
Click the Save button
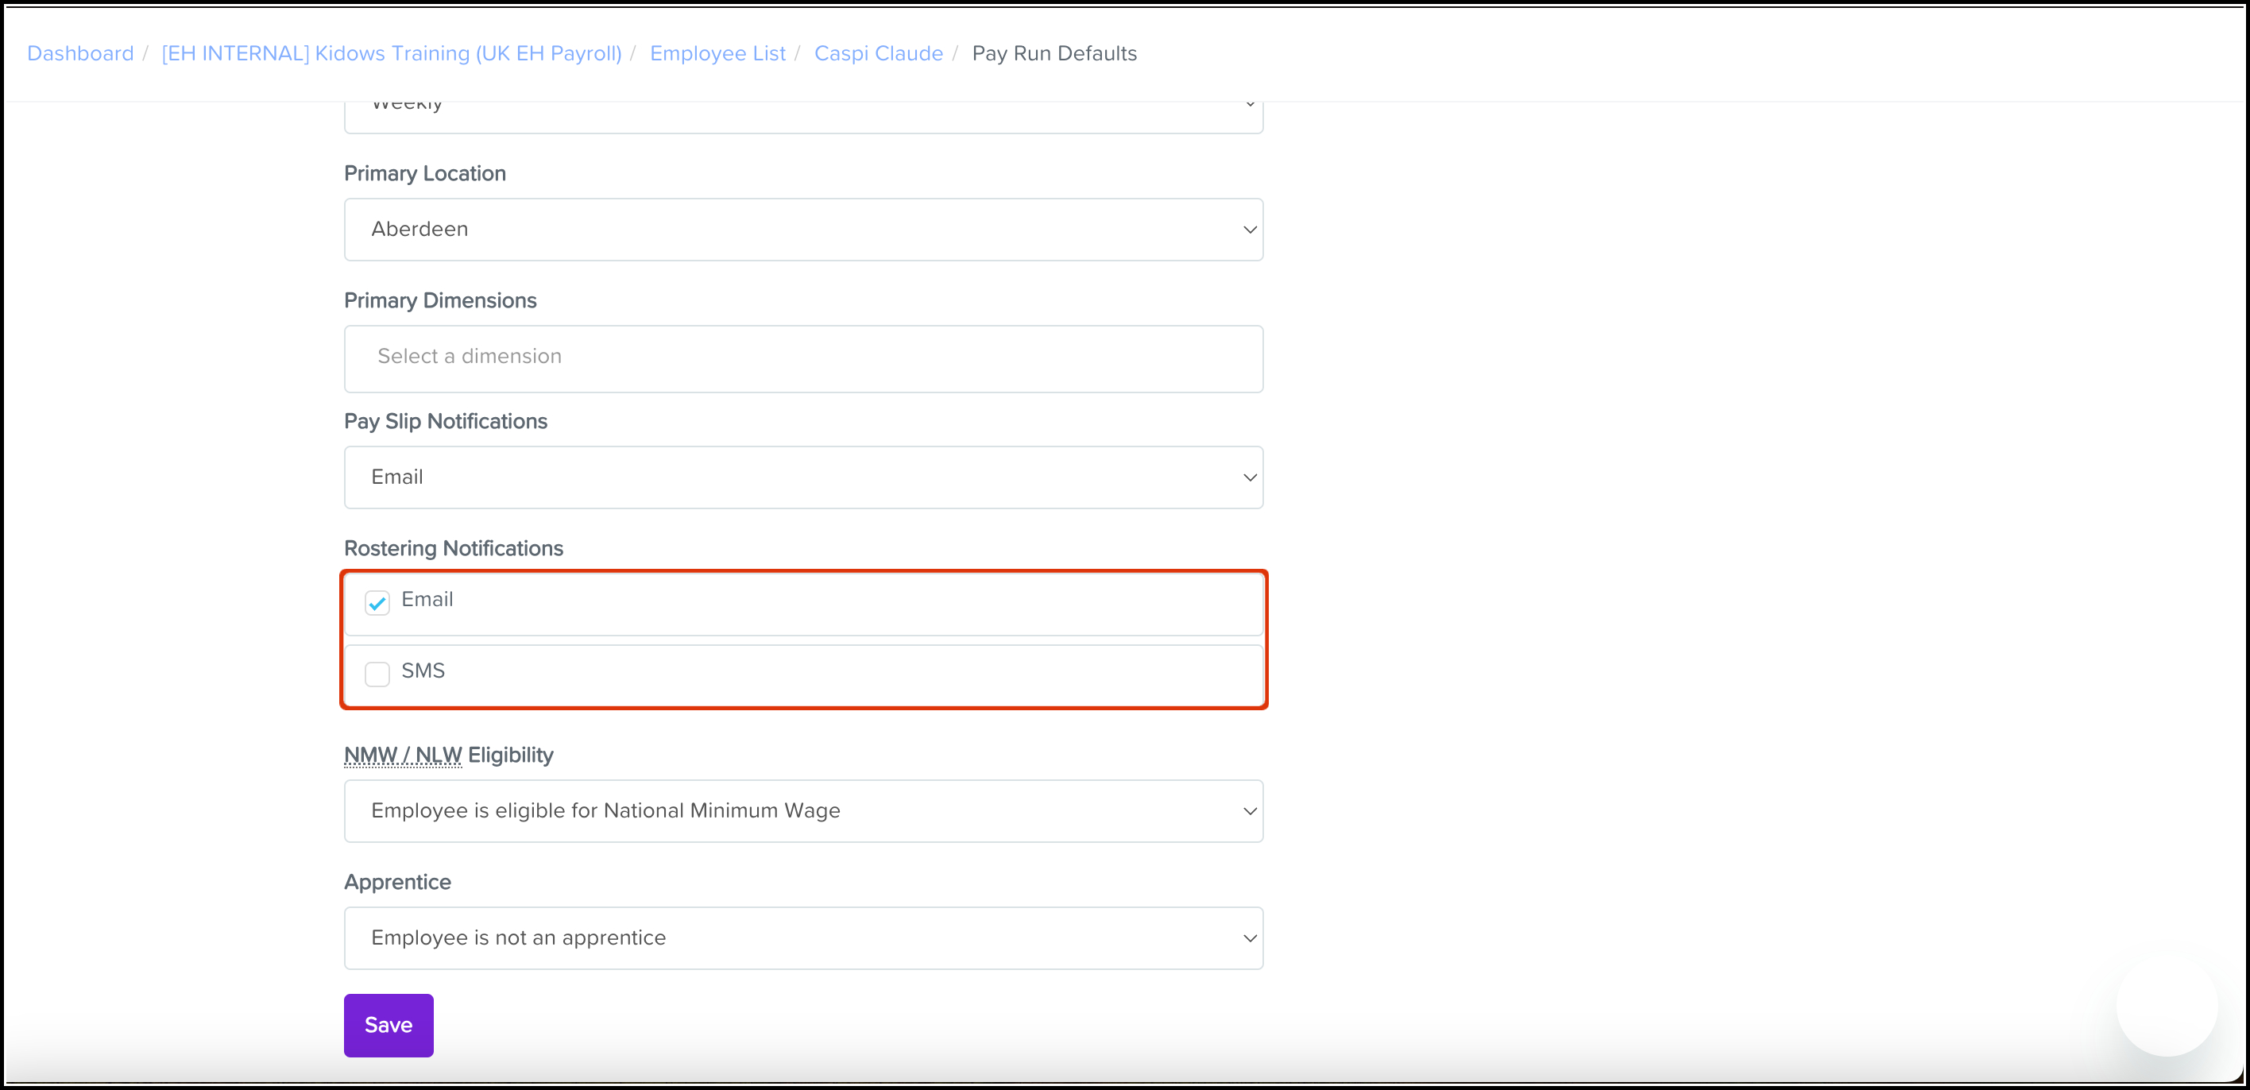[388, 1026]
